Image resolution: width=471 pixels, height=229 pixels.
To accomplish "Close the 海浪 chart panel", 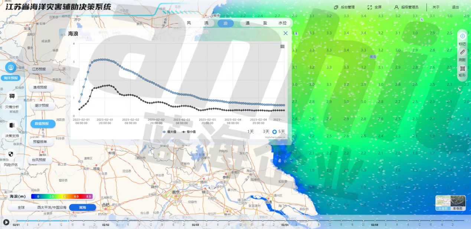I will coord(285,33).
